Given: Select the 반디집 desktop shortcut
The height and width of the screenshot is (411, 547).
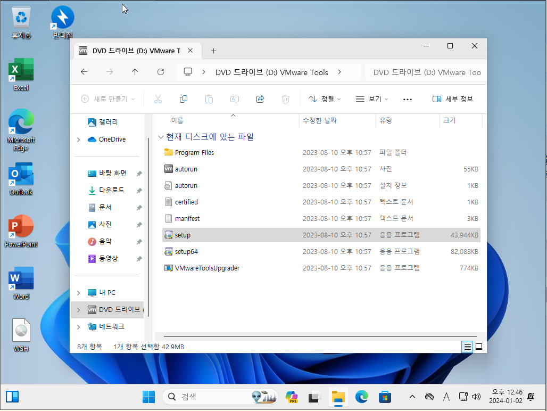Looking at the screenshot, I should point(63,22).
